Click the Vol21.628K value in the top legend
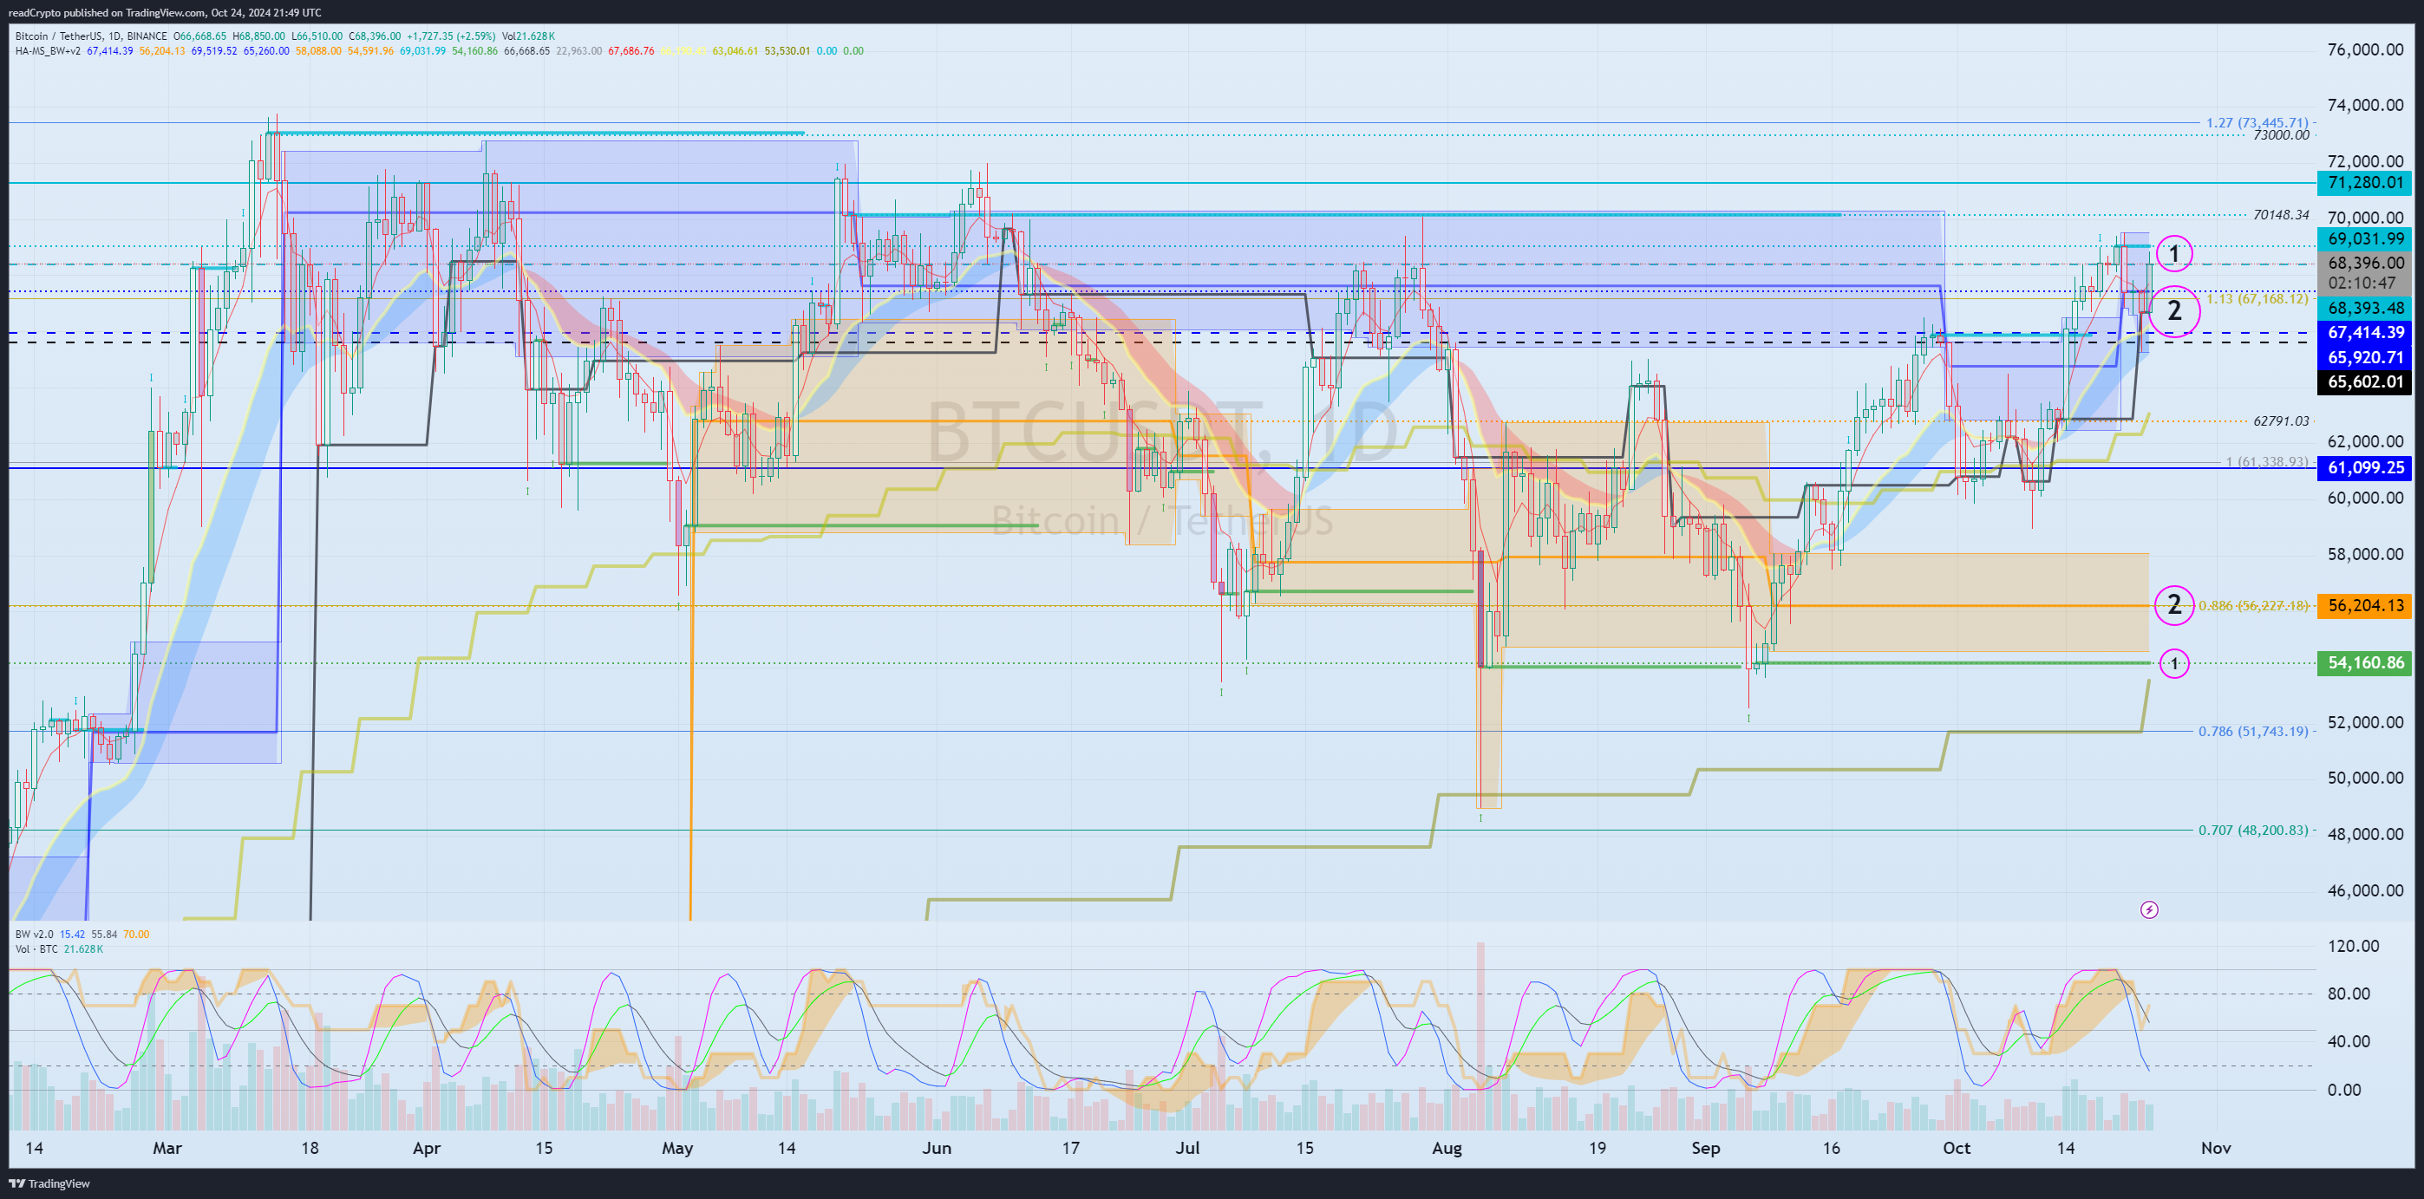The width and height of the screenshot is (2424, 1199). (x=528, y=36)
